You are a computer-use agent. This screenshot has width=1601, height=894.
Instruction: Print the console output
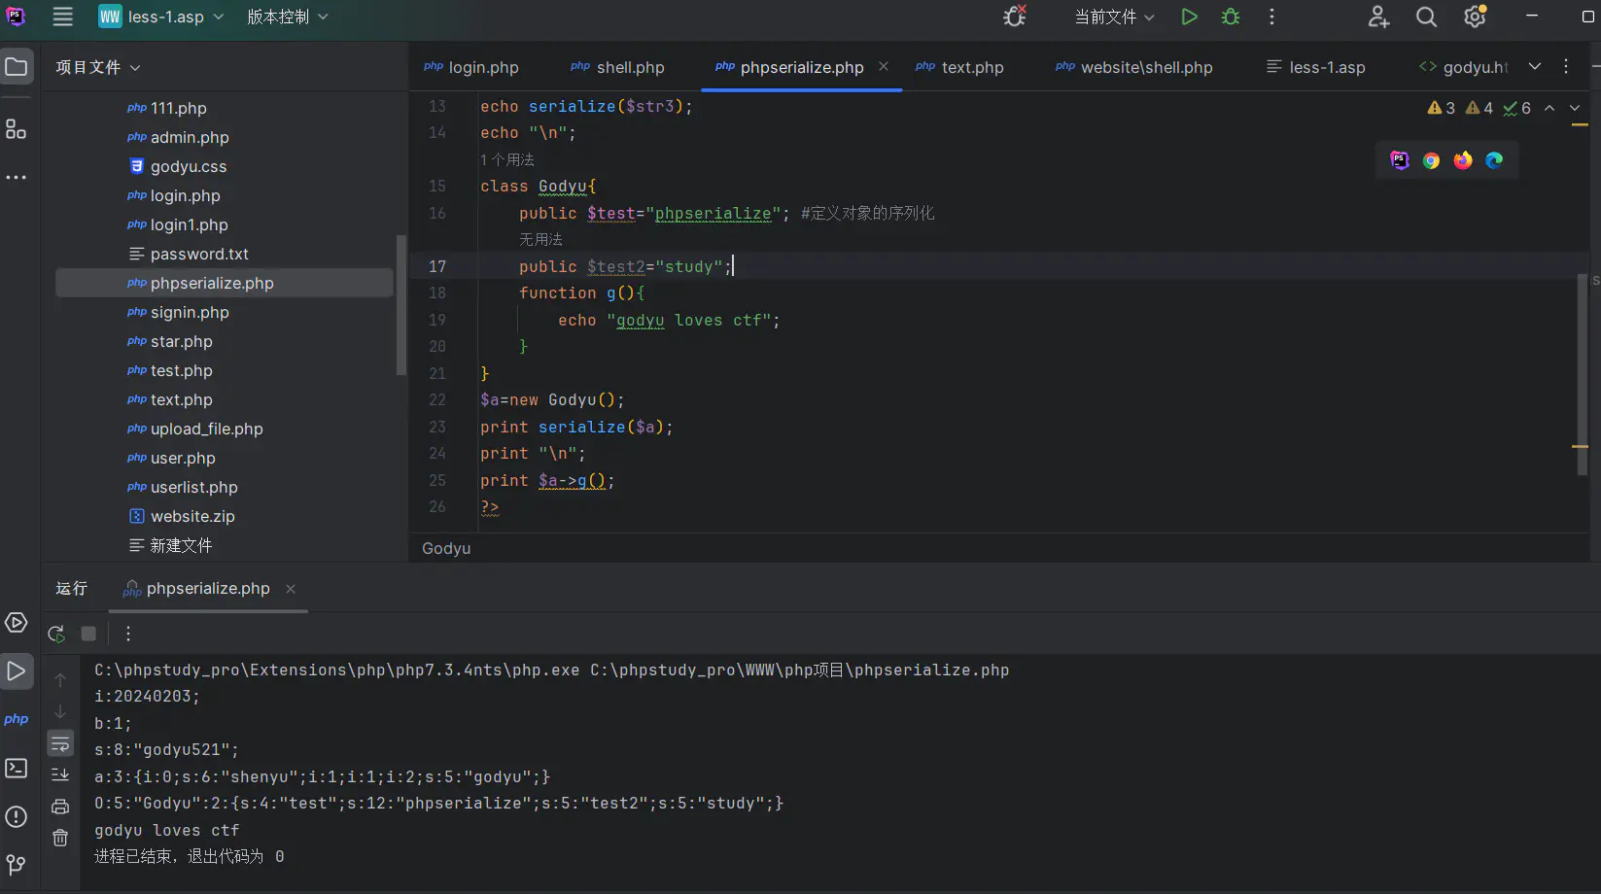60,807
